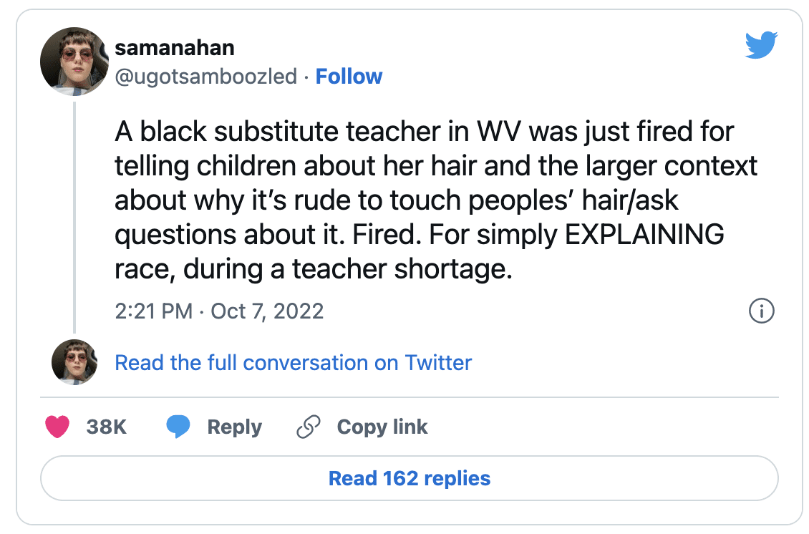
Task: Click the Reply text label
Action: tap(234, 427)
